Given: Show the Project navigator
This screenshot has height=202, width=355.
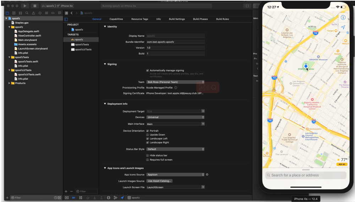Looking at the screenshot, I should click(x=7, y=13).
